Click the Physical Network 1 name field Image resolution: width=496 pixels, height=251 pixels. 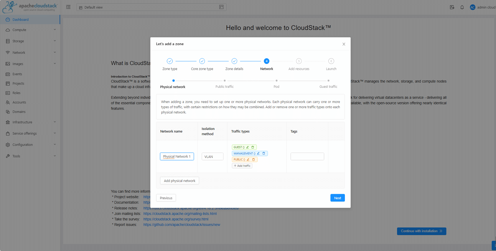tap(177, 156)
